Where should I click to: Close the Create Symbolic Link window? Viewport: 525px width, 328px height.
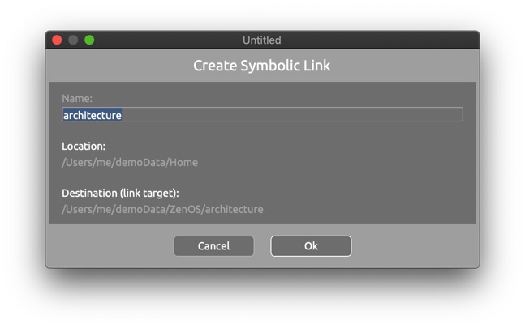click(x=57, y=40)
